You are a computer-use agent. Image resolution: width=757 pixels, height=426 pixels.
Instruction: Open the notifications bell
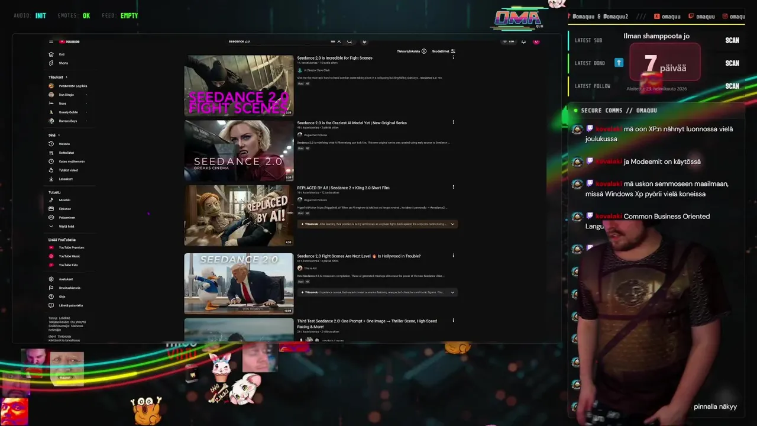523,41
